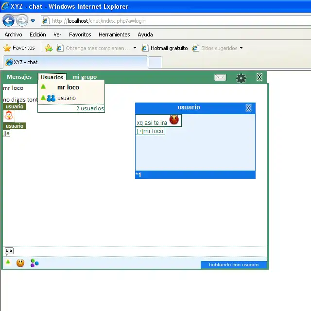Open the Obtenga más complementos link
The width and height of the screenshot is (311, 311).
[93, 48]
